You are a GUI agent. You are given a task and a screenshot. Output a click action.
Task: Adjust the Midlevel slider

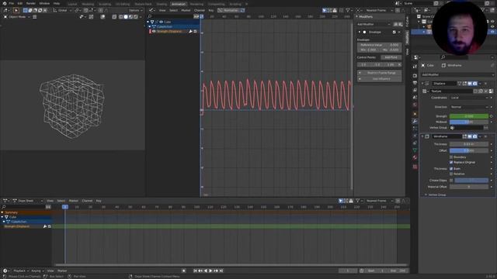(469, 122)
